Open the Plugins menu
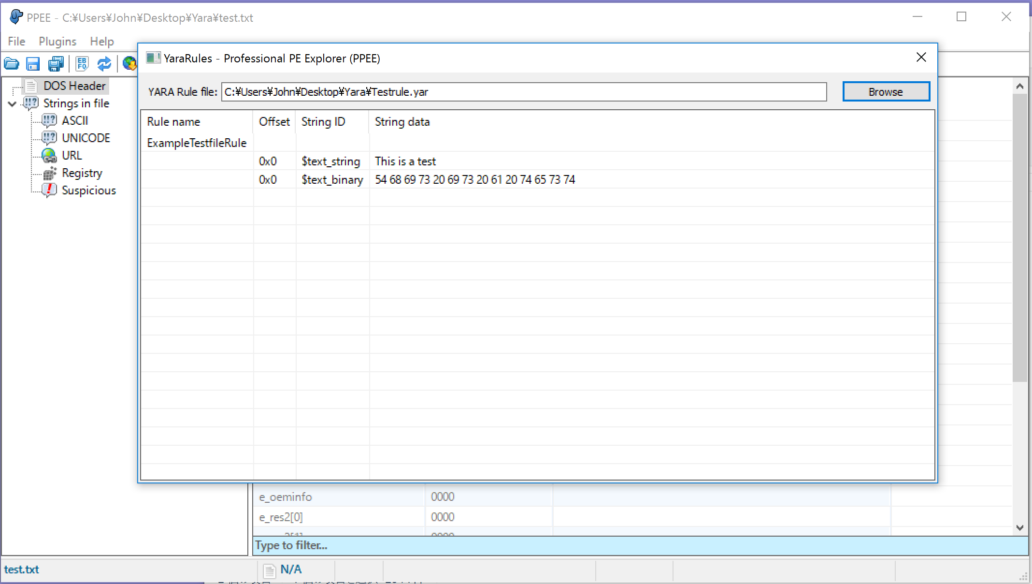Image resolution: width=1032 pixels, height=584 pixels. (x=57, y=41)
